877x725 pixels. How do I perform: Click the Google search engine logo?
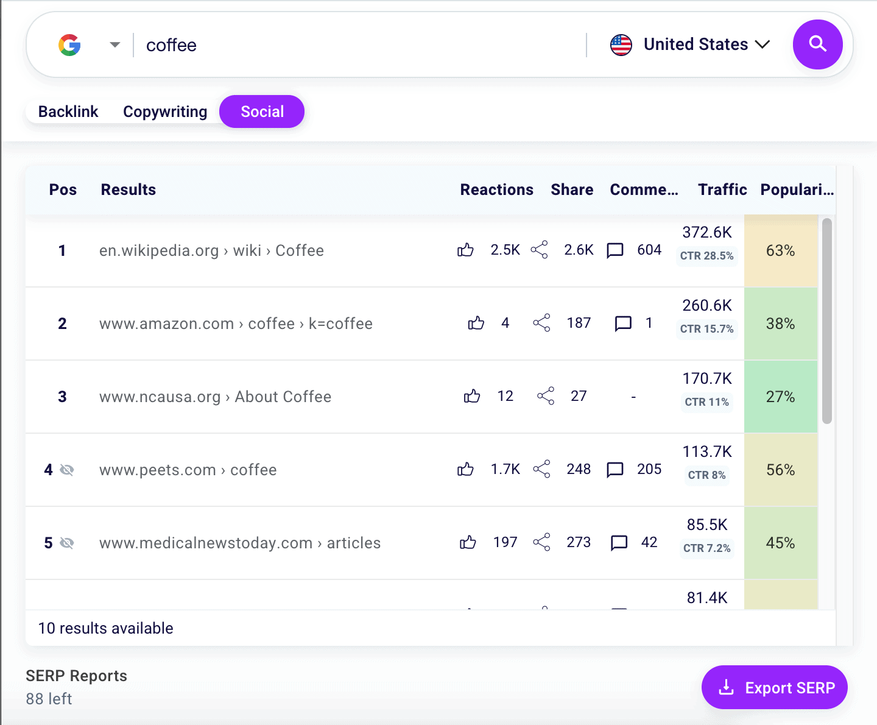69,44
